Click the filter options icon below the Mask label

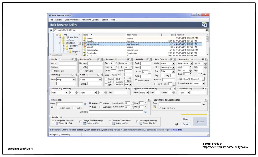tap(52, 107)
